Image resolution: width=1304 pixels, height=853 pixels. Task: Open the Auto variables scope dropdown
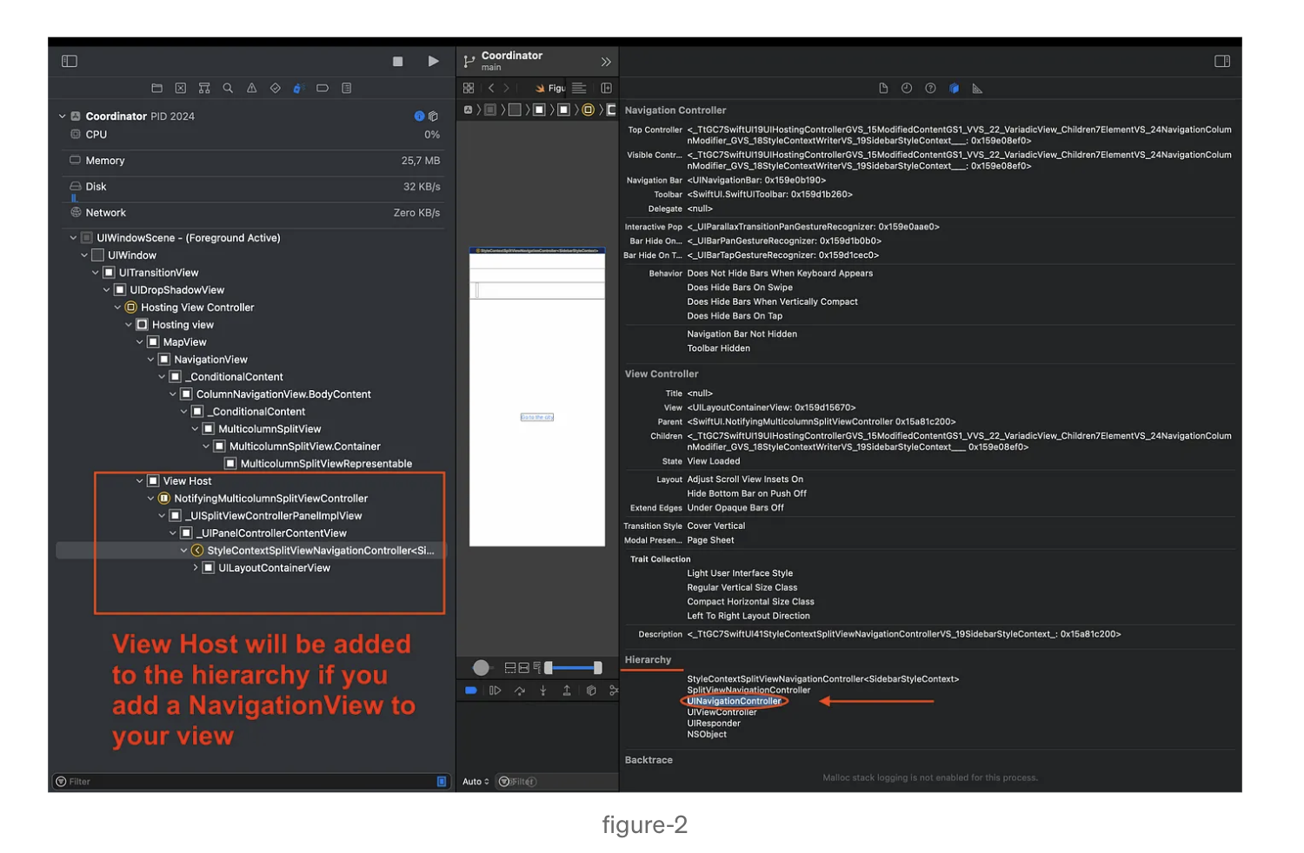[476, 782]
